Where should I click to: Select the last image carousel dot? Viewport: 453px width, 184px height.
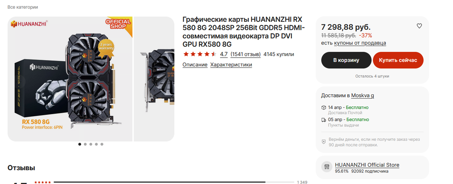coord(102,144)
